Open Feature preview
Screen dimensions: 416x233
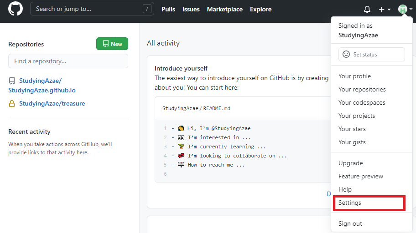pyautogui.click(x=360, y=176)
